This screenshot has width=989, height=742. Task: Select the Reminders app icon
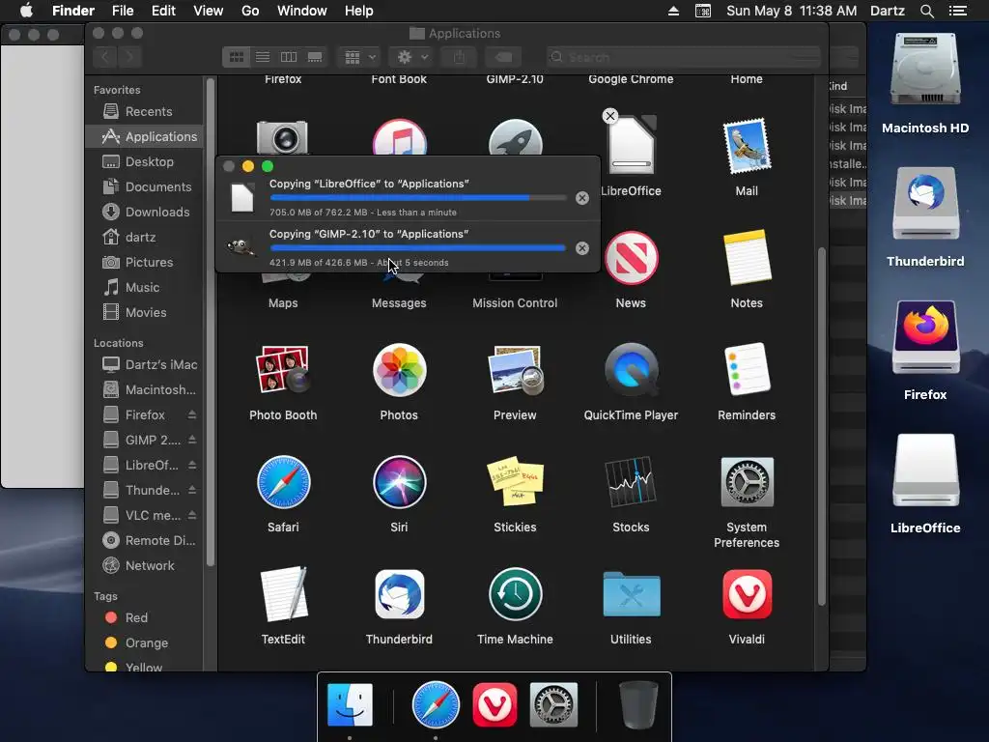click(x=747, y=370)
